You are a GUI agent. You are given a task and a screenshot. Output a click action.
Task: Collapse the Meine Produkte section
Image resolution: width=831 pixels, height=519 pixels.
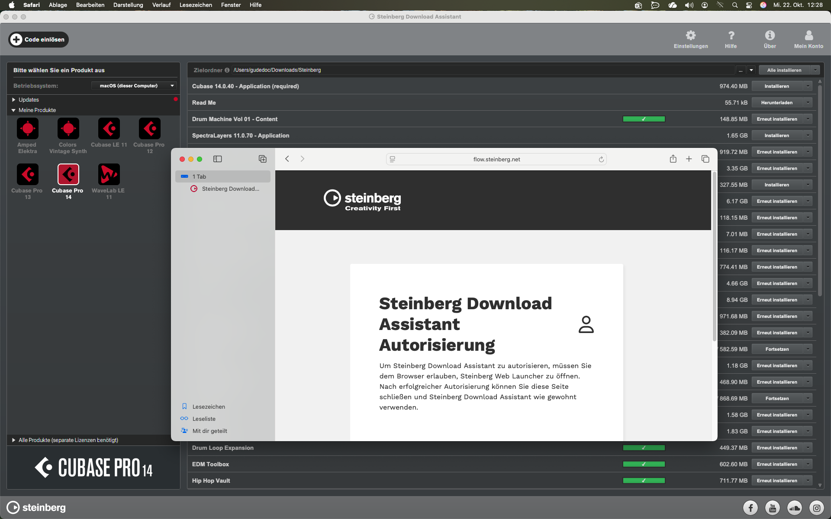click(x=13, y=110)
